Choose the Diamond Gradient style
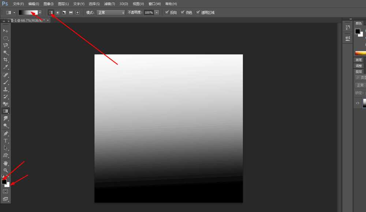Image resolution: width=366 pixels, height=212 pixels. coord(77,12)
